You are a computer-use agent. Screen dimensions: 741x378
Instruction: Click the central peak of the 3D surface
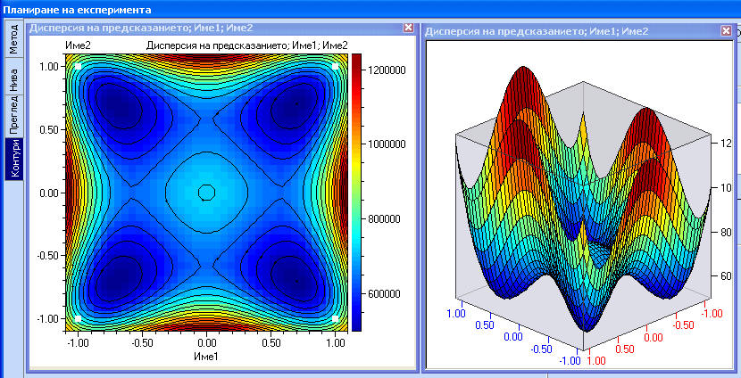click(x=581, y=234)
